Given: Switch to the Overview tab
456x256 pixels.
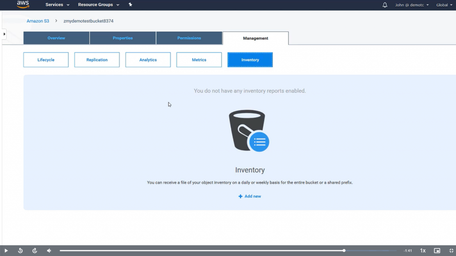Looking at the screenshot, I should click(x=57, y=38).
